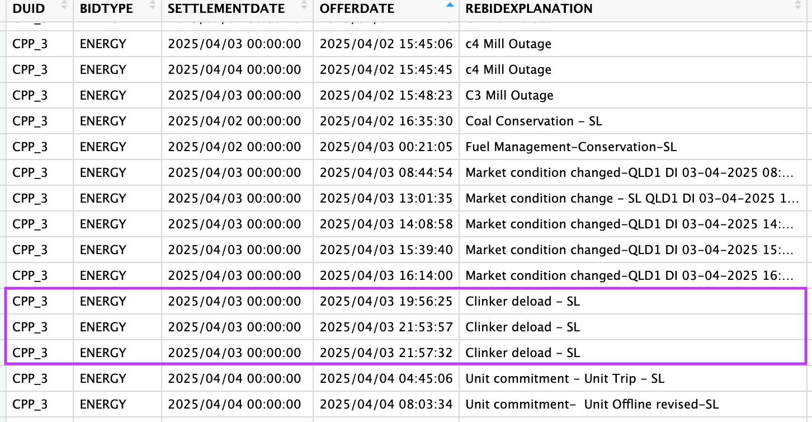Image resolution: width=812 pixels, height=422 pixels.
Task: Click CPP_3 in the 19:56:25 Clinker deload row
Action: click(x=30, y=301)
